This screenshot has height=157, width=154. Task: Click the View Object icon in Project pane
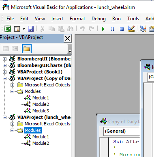tap(15, 49)
